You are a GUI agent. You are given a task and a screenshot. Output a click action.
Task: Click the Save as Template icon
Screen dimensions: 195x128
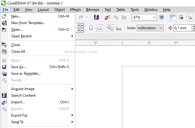point(4,73)
